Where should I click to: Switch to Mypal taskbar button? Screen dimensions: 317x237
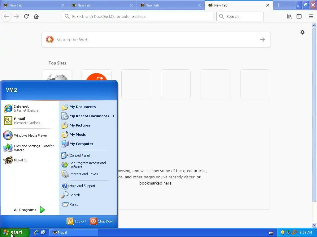pyautogui.click(x=74, y=232)
